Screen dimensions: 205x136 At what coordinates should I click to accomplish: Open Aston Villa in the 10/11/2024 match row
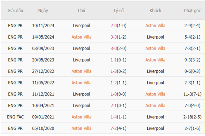pyautogui.click(x=155, y=25)
